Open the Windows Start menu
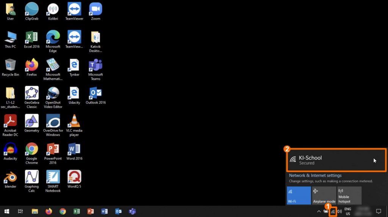Image resolution: width=388 pixels, height=217 pixels. click(x=6, y=211)
